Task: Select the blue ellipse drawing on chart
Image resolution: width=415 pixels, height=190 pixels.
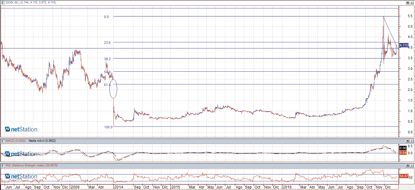Action: (x=113, y=88)
